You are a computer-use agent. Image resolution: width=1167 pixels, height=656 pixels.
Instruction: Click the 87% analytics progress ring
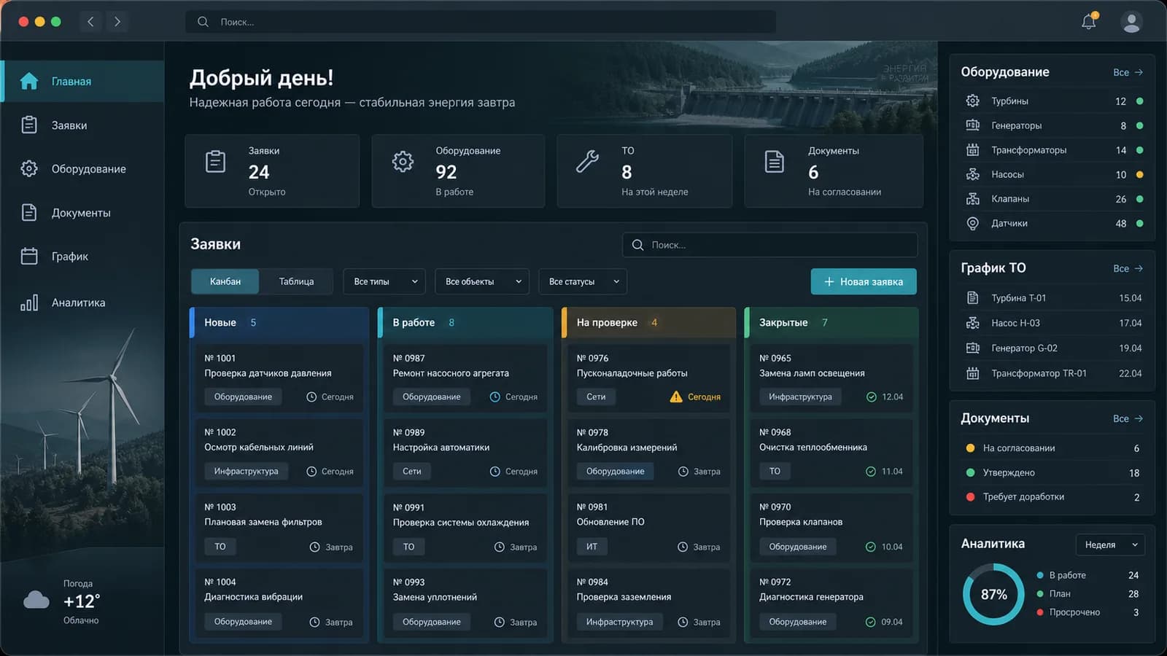click(993, 594)
